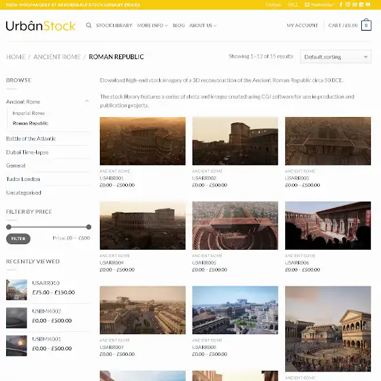Go to My Account link
The width and height of the screenshot is (381, 381).
(x=302, y=25)
